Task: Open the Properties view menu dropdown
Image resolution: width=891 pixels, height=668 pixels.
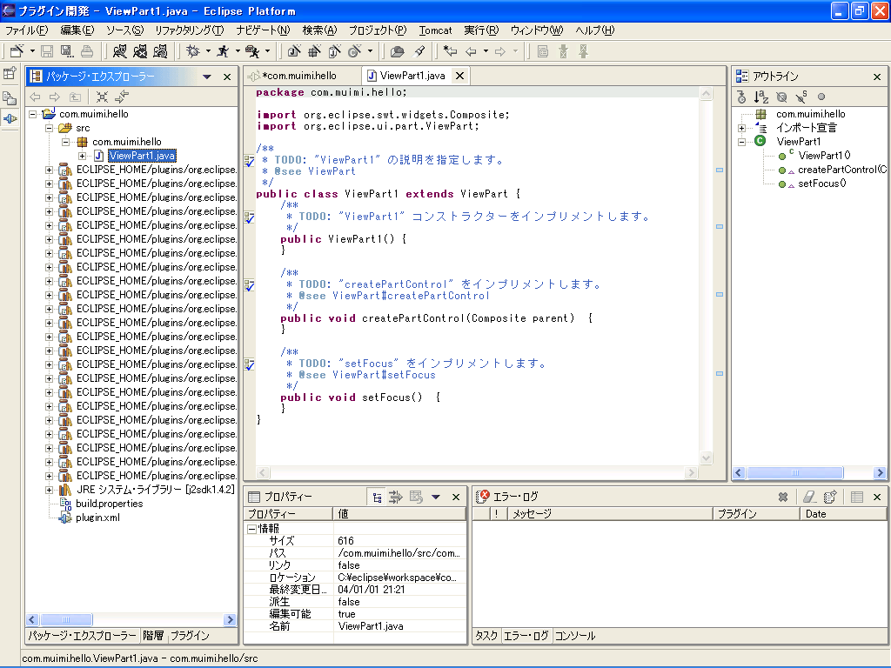Action: click(x=436, y=497)
